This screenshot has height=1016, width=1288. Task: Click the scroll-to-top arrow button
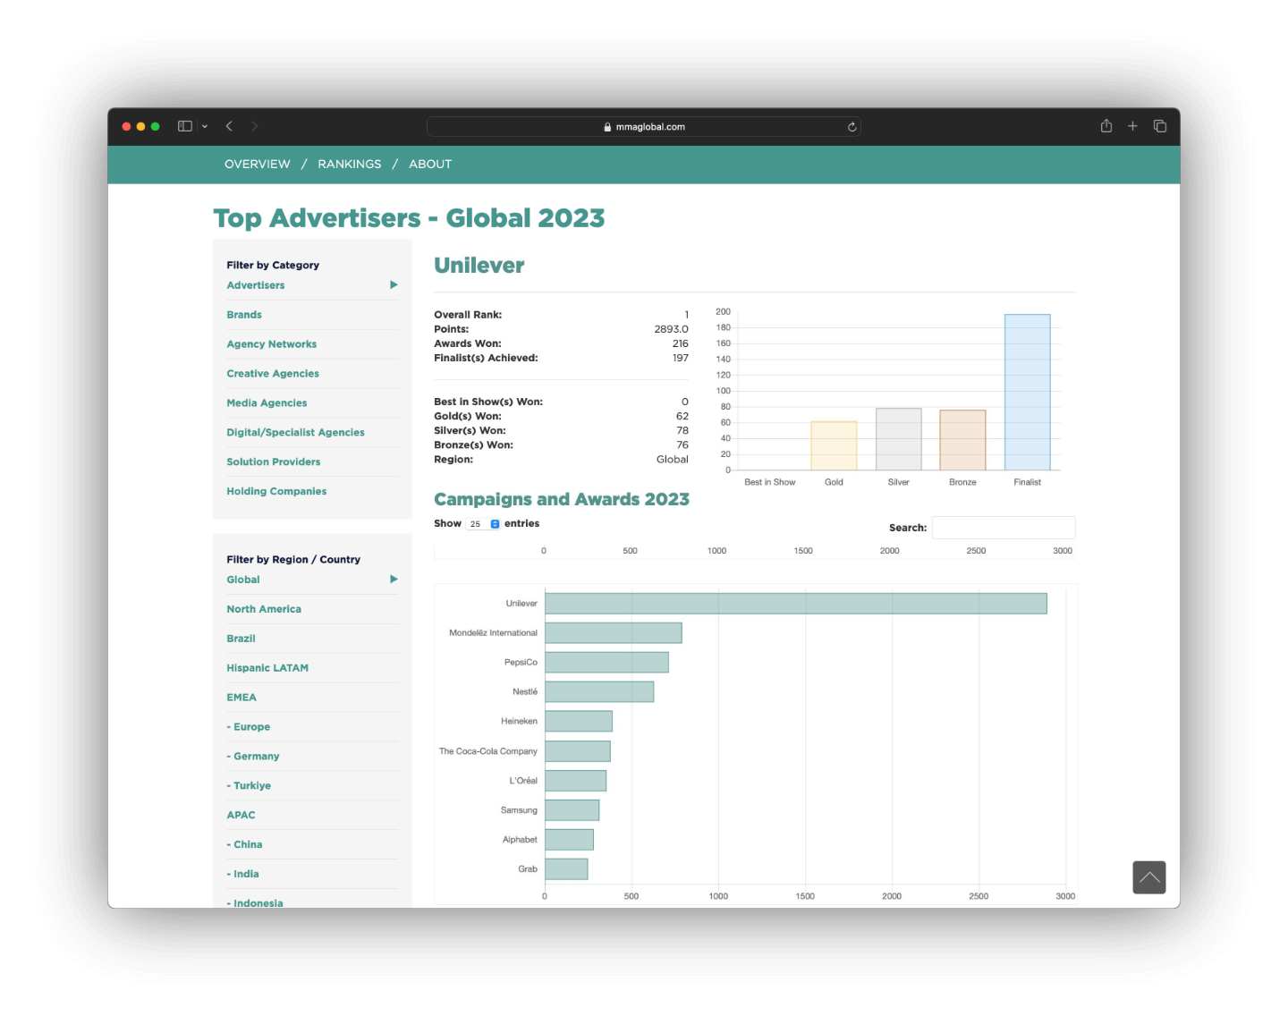tap(1148, 877)
